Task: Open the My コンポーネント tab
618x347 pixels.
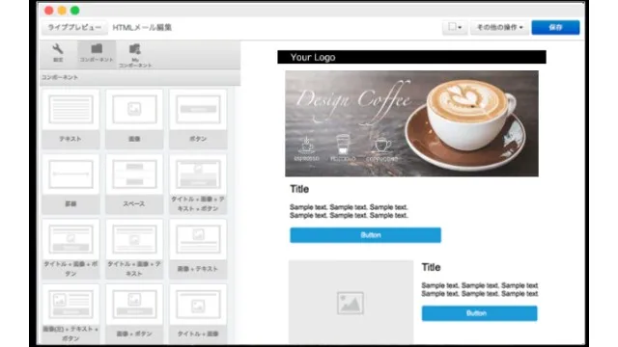Action: pos(135,56)
